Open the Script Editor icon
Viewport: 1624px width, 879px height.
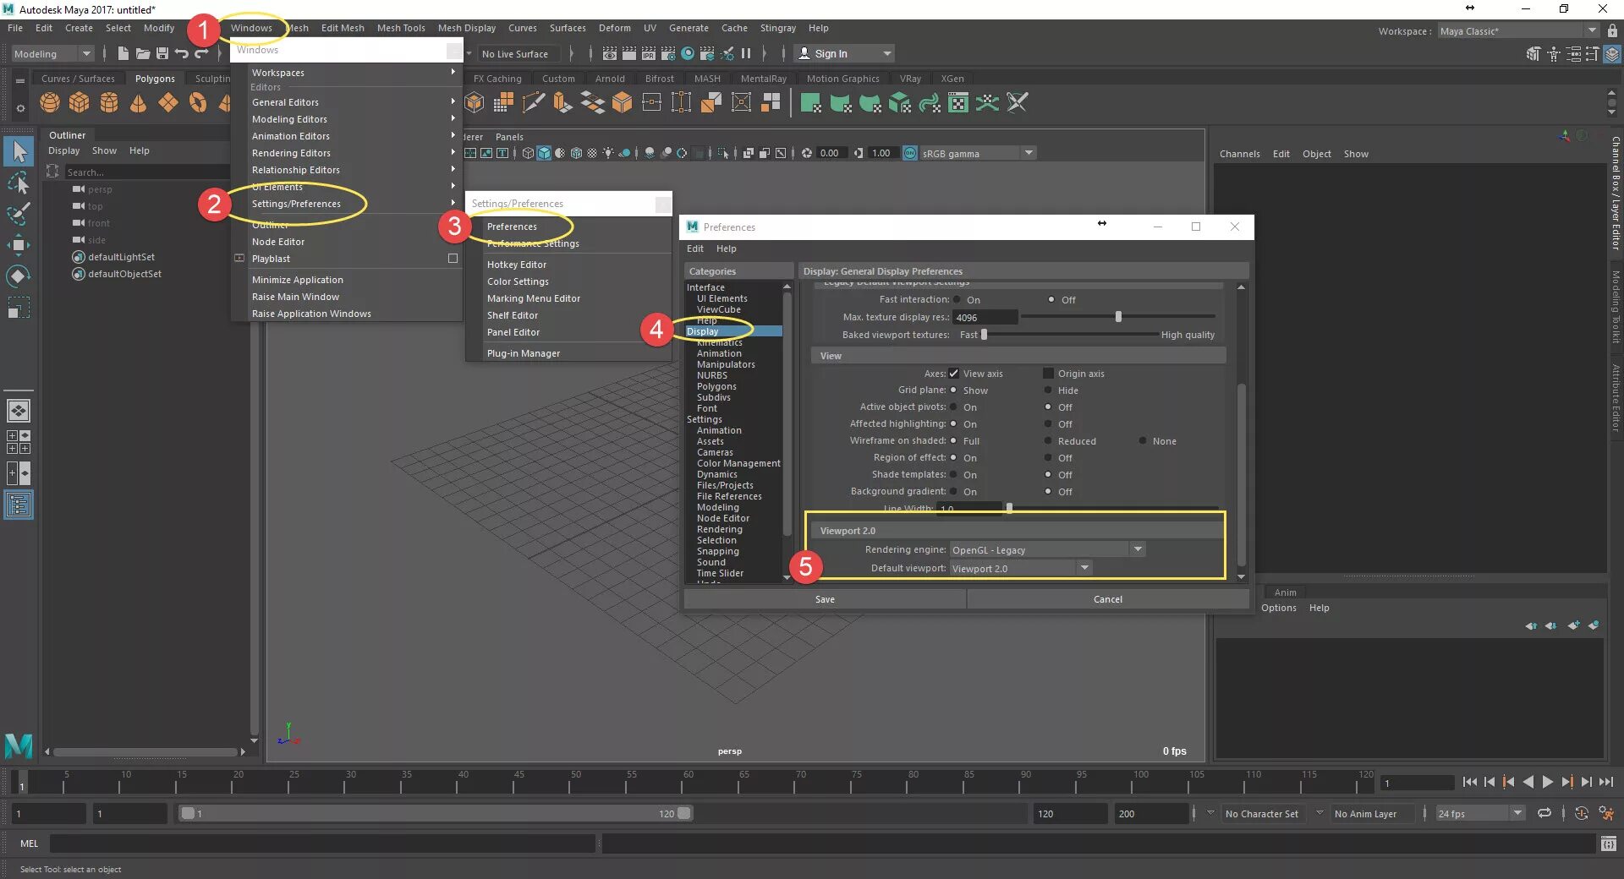pyautogui.click(x=1609, y=843)
